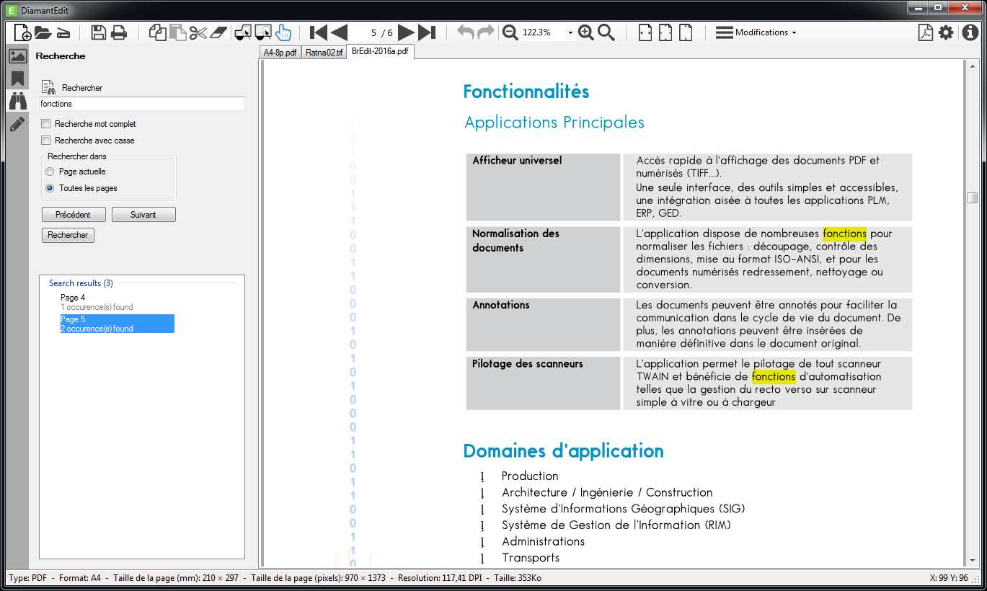Viewport: 987px width, 591px height.
Task: Select the Page 5 search result
Action: 118,324
